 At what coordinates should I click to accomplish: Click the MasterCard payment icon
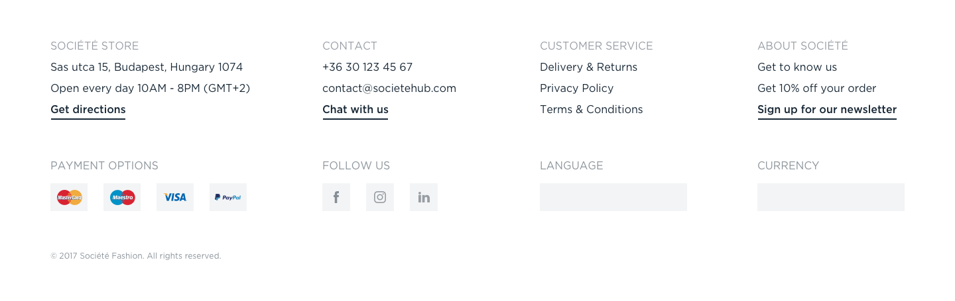click(x=69, y=197)
